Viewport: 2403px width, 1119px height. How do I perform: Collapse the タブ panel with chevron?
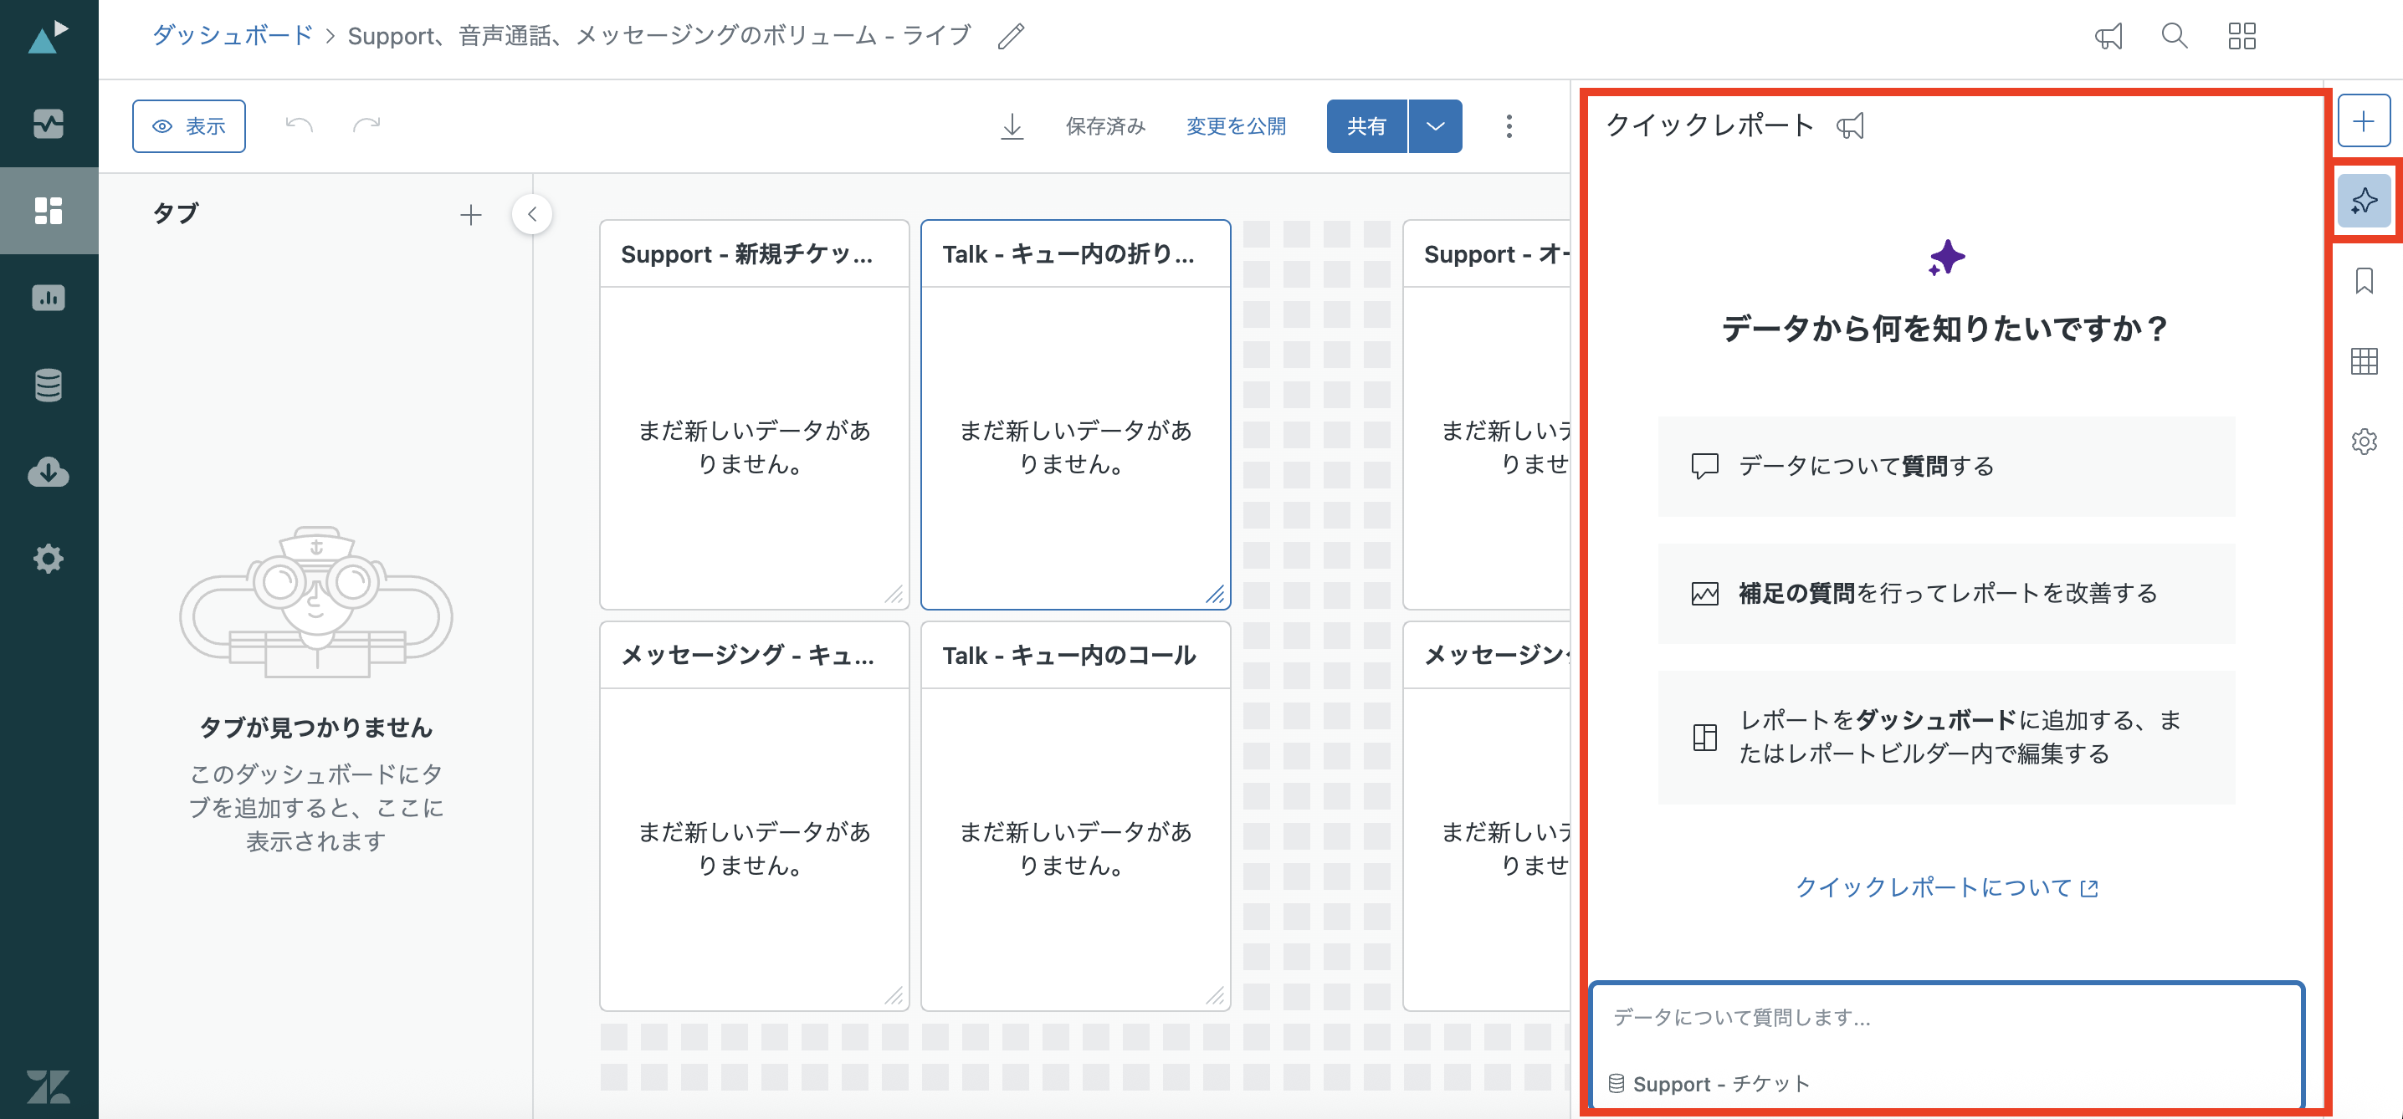[531, 214]
